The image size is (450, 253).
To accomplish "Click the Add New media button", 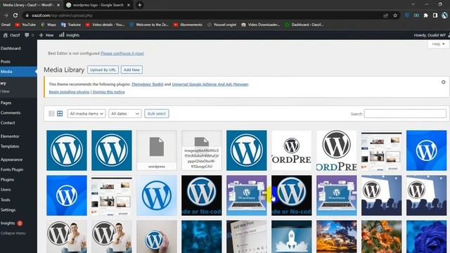I will 131,70.
